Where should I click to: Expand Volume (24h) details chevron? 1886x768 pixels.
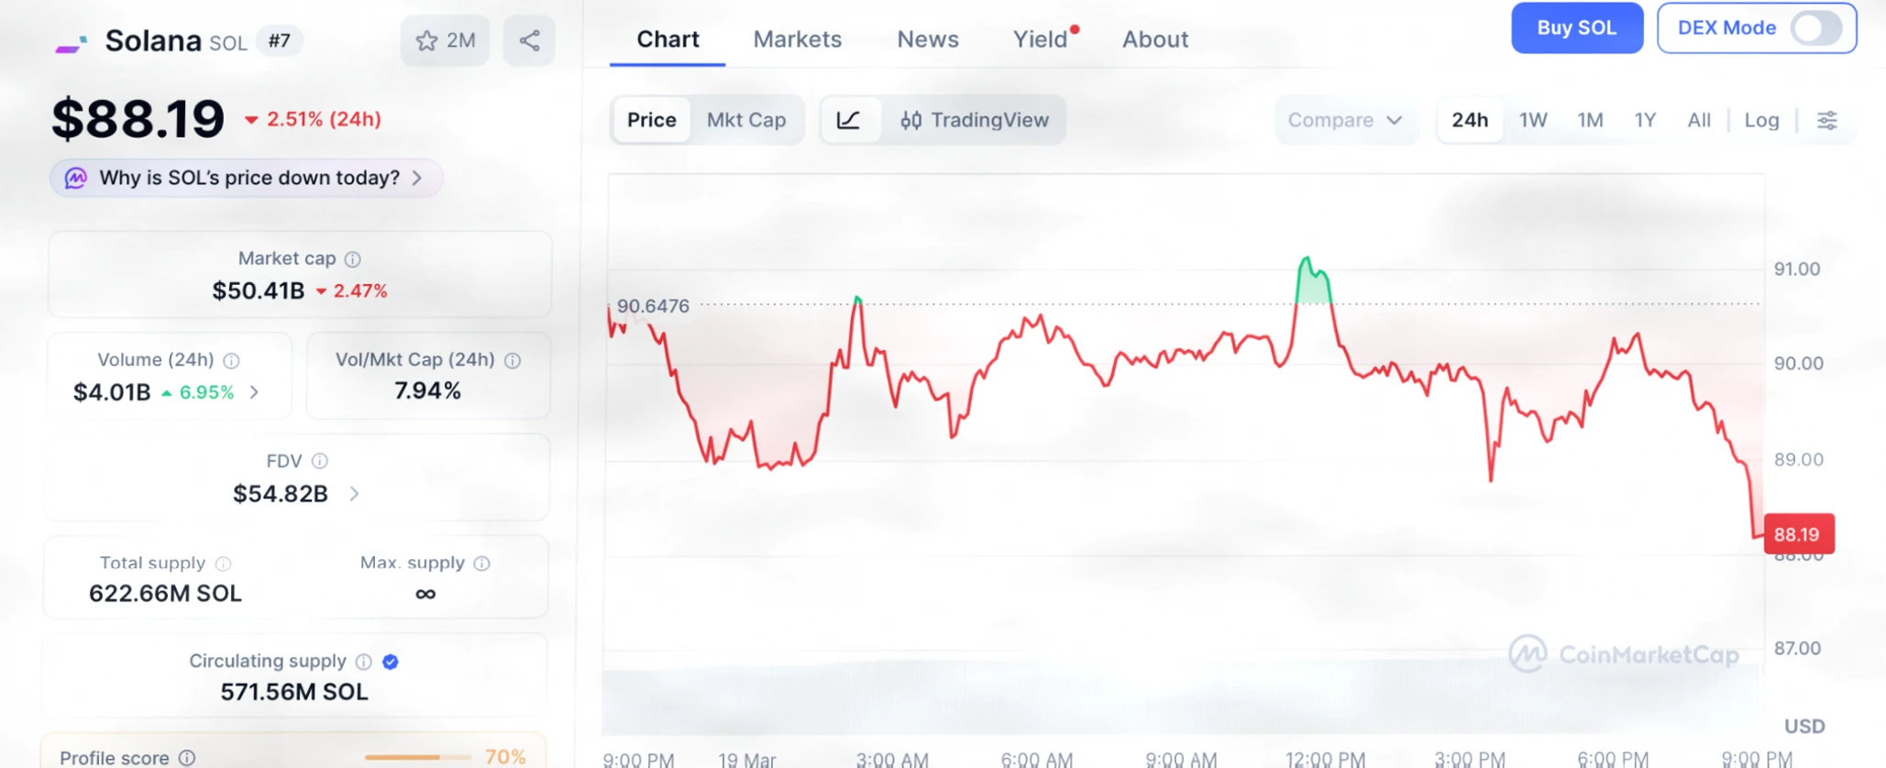[x=254, y=392]
